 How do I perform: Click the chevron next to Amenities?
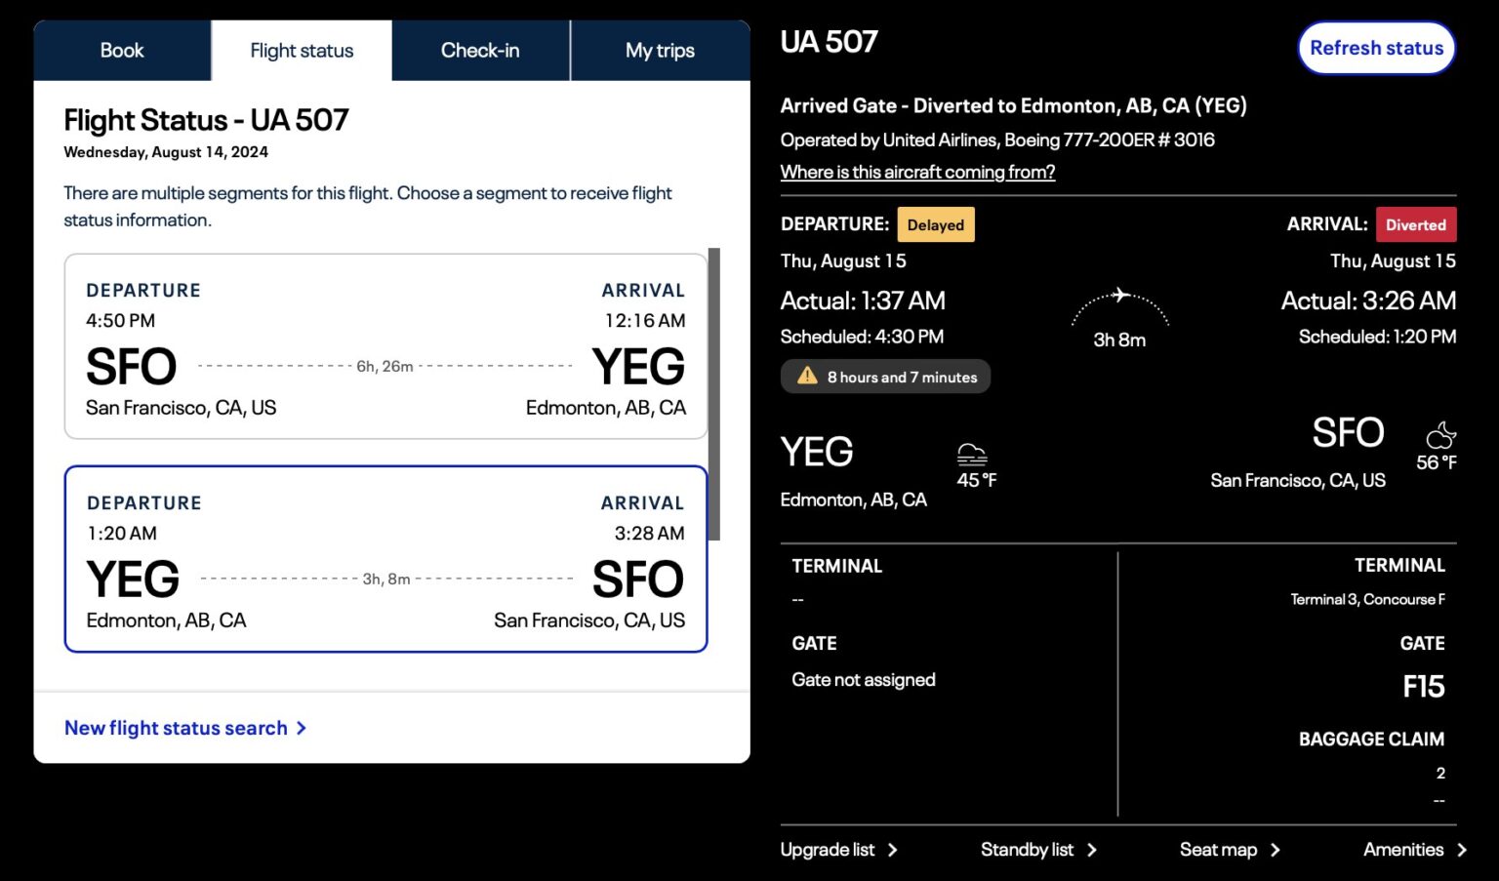tap(1463, 850)
